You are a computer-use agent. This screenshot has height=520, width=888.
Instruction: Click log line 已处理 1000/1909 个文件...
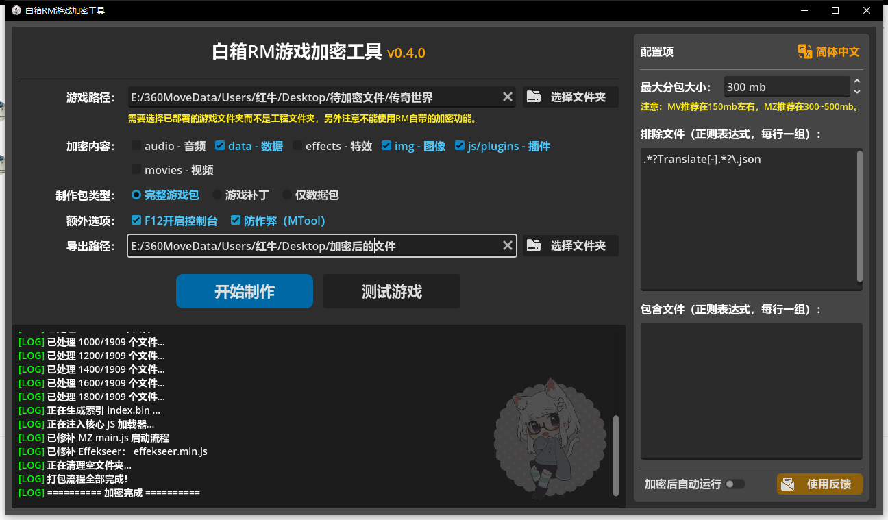[x=91, y=342]
